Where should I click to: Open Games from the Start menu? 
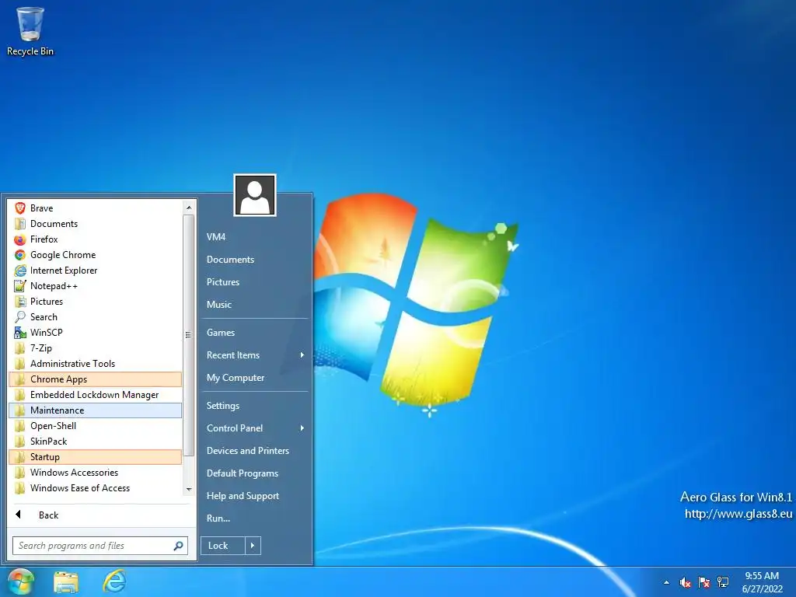220,333
